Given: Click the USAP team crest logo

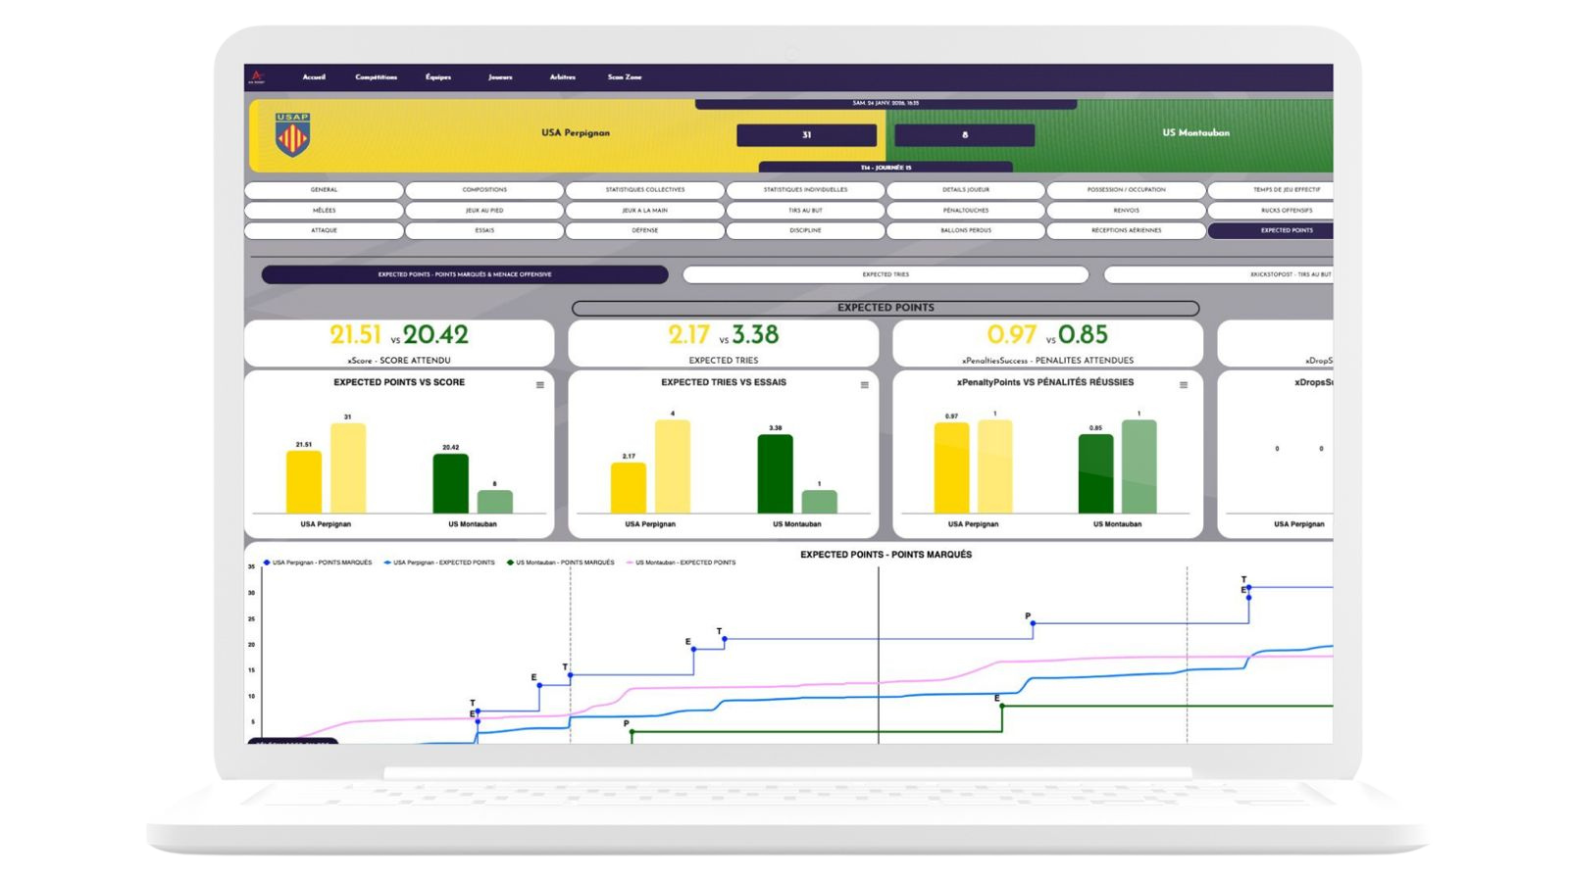Looking at the screenshot, I should (292, 135).
